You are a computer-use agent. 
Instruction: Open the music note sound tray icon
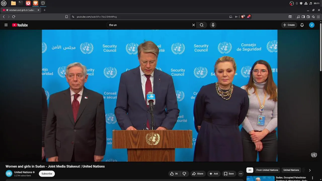pos(311,3)
